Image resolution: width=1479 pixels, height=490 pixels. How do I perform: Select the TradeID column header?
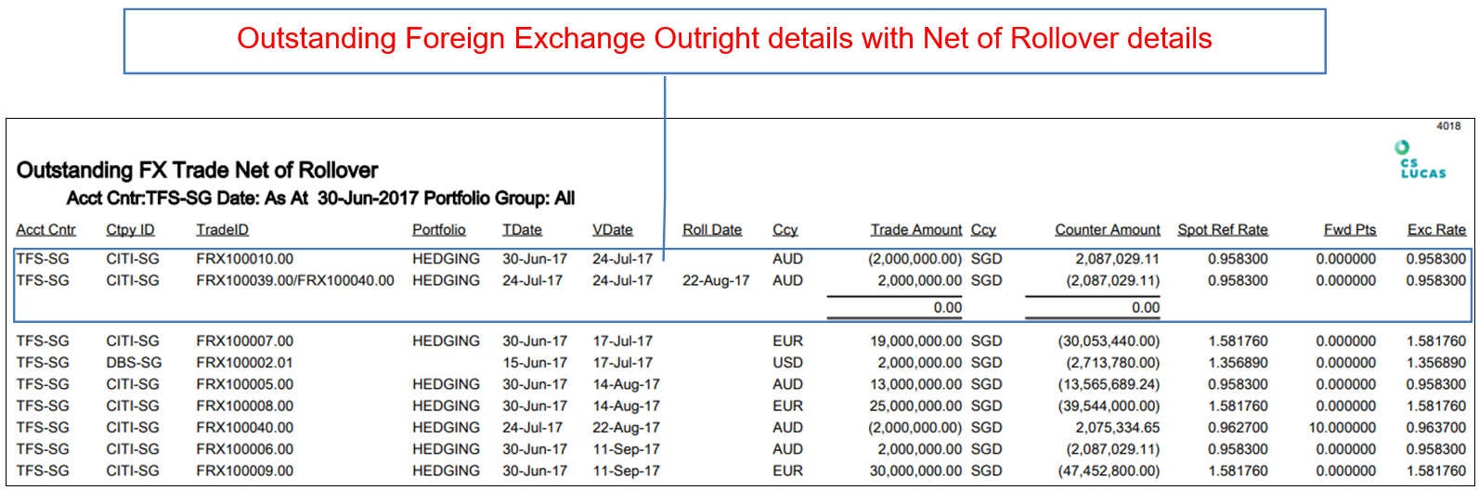pos(223,230)
